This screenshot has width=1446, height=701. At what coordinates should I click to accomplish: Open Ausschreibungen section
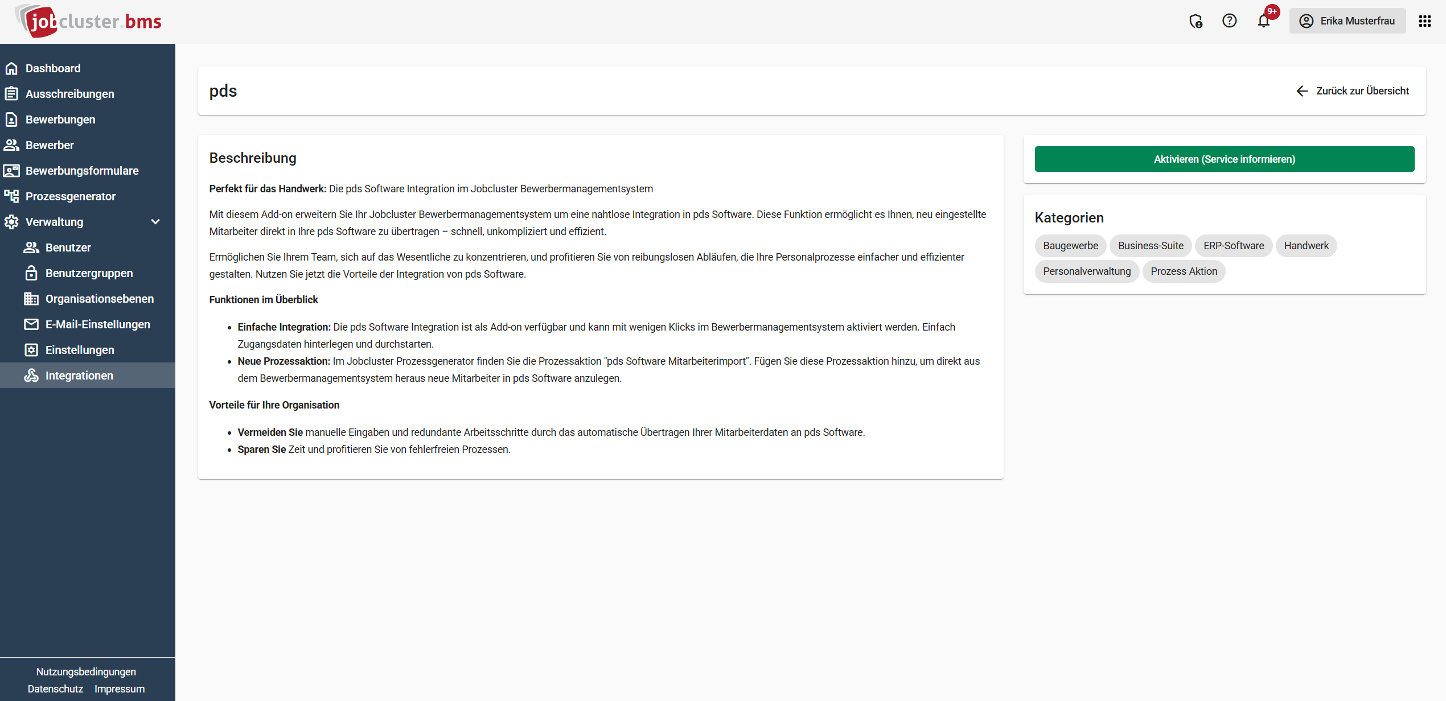coord(88,94)
